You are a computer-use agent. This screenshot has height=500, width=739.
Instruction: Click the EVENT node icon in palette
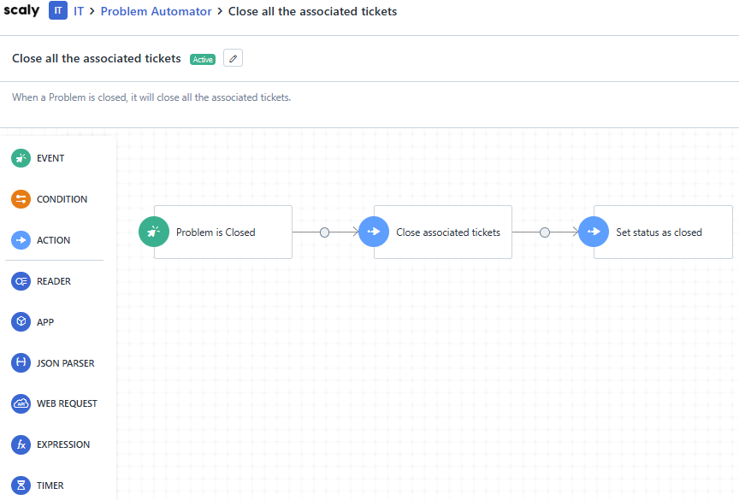point(21,158)
